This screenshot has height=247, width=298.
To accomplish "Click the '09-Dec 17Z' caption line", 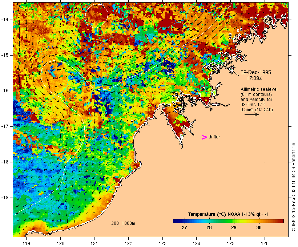I will pyautogui.click(x=253, y=105).
